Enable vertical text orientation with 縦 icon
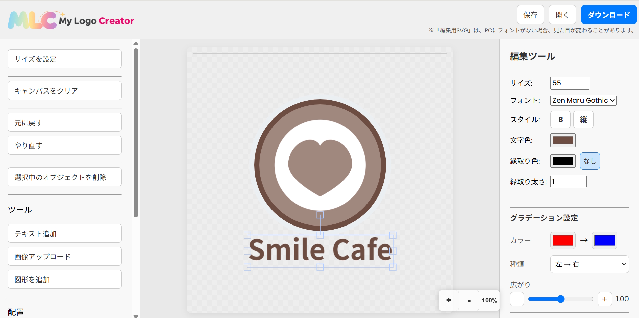This screenshot has height=318, width=639. [583, 120]
